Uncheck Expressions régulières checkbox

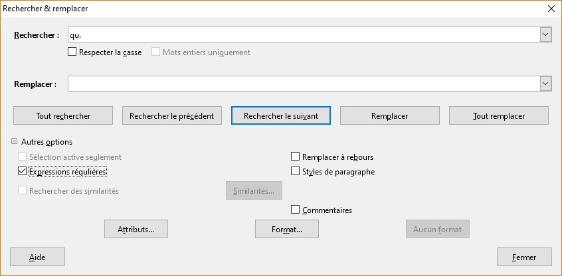23,172
